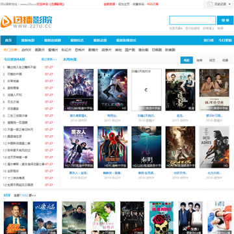Click update list item 17 十二传说粤语
Viewport: 234px width, 234px height.
click(x=16, y=178)
